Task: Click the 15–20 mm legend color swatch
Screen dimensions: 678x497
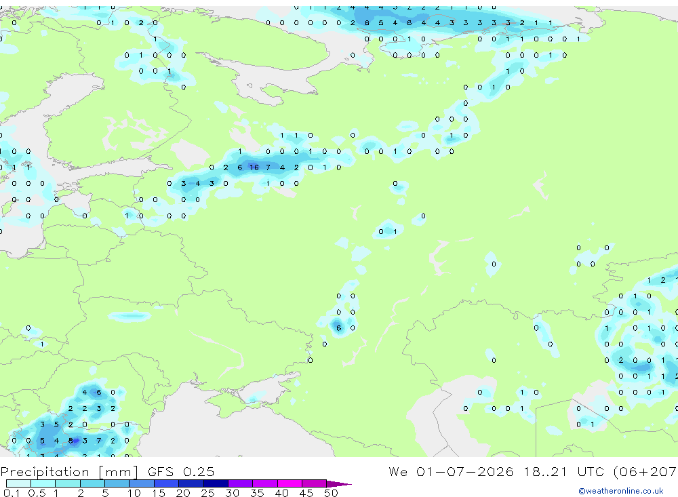Action: point(167,483)
